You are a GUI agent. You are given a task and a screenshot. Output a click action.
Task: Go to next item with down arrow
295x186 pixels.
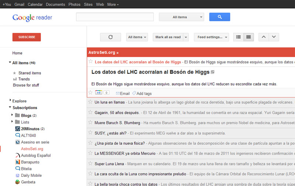(x=274, y=37)
